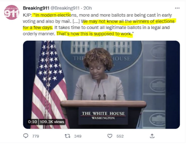Click the White House Washington podium sign
This screenshot has height=144, width=187.
pos(103,116)
